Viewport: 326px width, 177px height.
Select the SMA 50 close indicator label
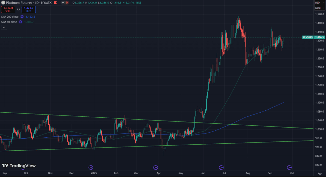pyautogui.click(x=9, y=22)
